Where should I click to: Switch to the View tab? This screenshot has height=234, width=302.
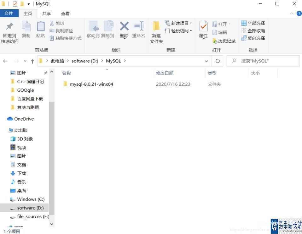pos(65,14)
